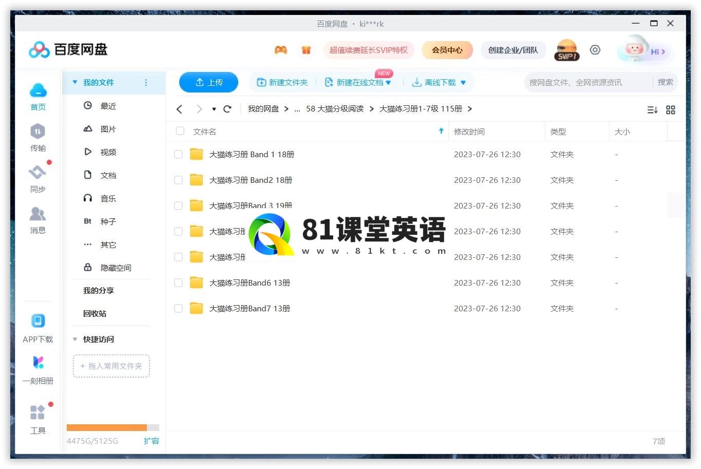Screen dimensions: 701x469
Task: Open navigation history dropdown triangle
Action: tap(214, 109)
